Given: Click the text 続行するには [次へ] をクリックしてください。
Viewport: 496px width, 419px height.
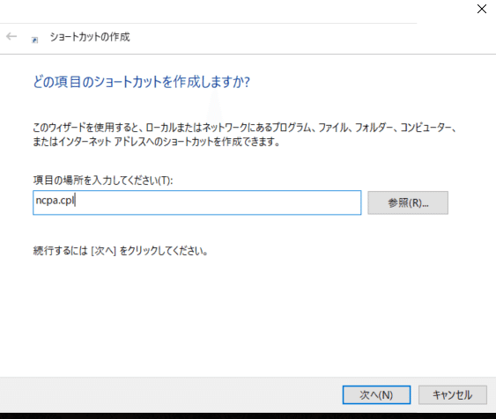Looking at the screenshot, I should pyautogui.click(x=121, y=251).
